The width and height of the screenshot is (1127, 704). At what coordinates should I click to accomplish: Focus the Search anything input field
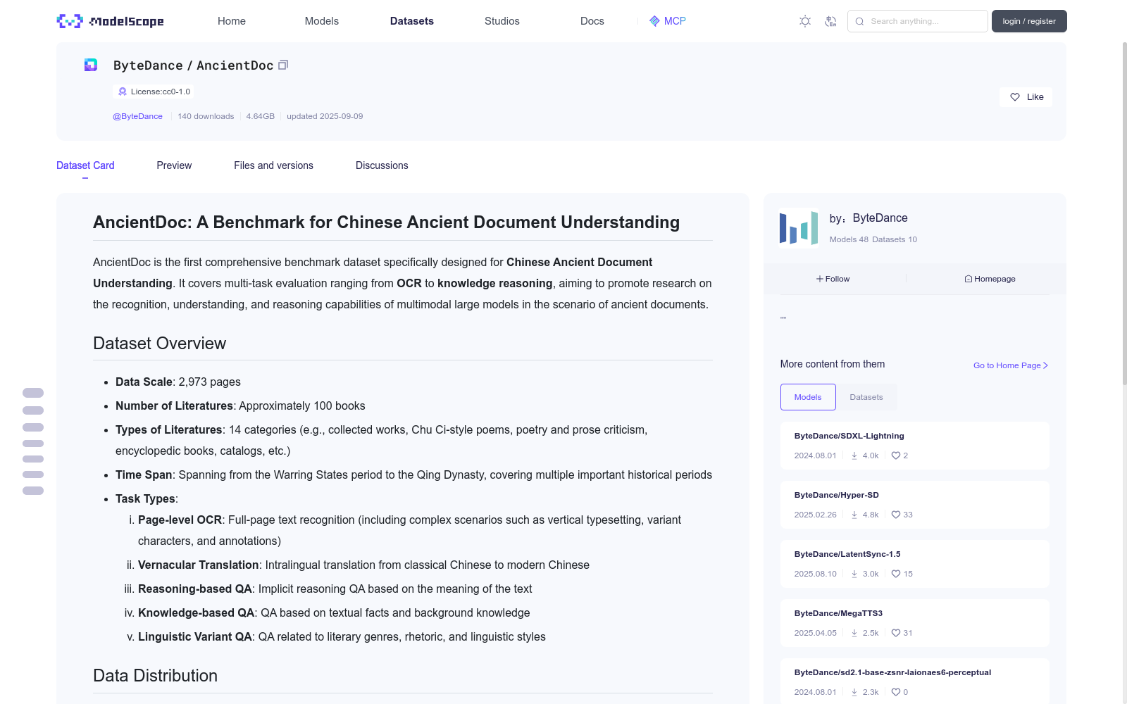tap(918, 21)
